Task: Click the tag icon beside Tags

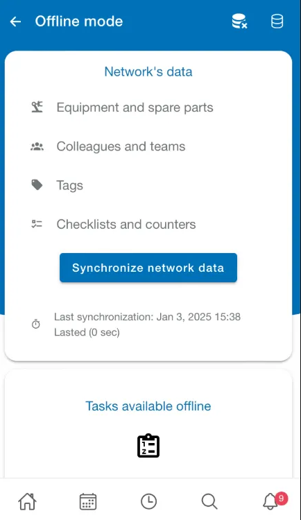Action: pyautogui.click(x=37, y=185)
